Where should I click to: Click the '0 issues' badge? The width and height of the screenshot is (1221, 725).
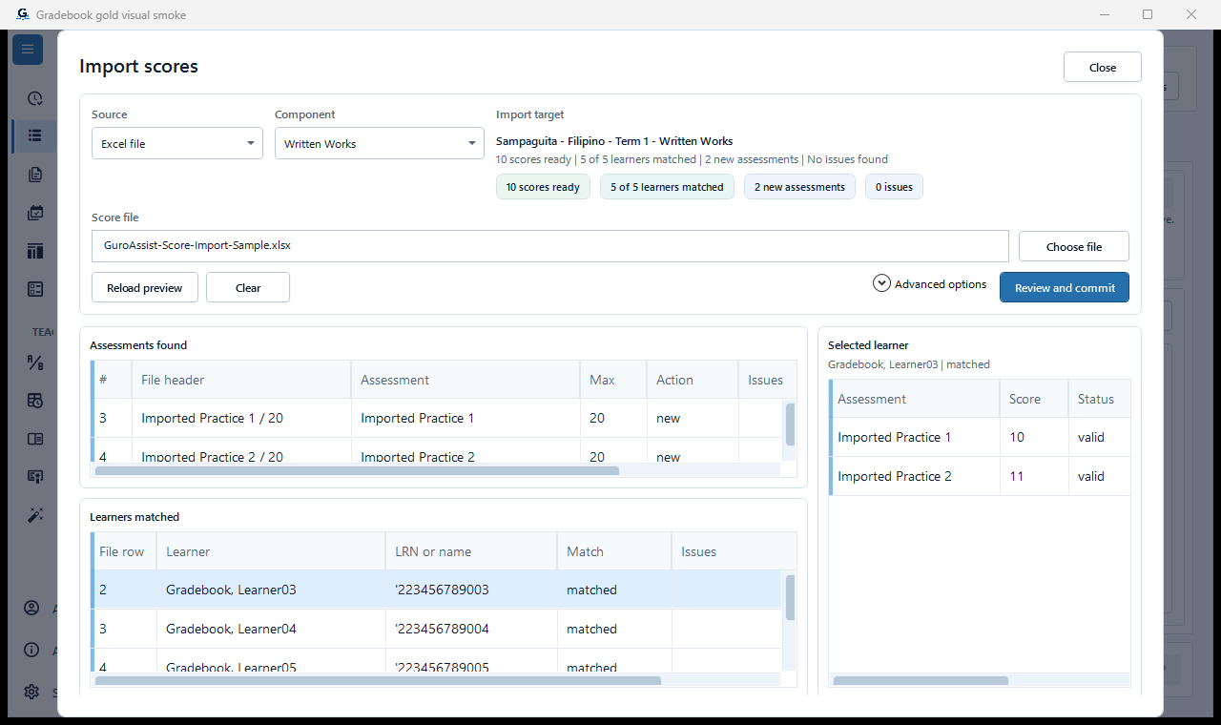point(894,187)
